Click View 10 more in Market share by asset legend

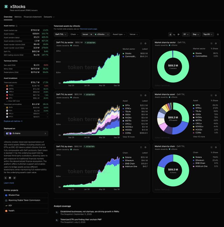pos(199,137)
